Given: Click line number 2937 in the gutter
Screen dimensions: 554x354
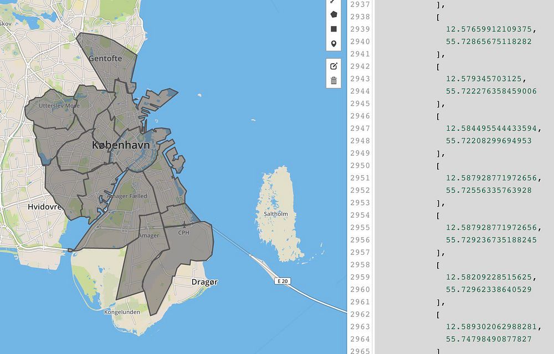Looking at the screenshot, I should click(x=360, y=4).
